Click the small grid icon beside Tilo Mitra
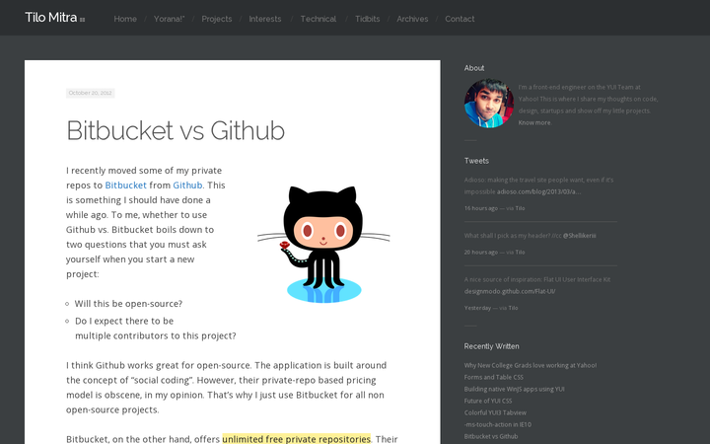 click(83, 20)
